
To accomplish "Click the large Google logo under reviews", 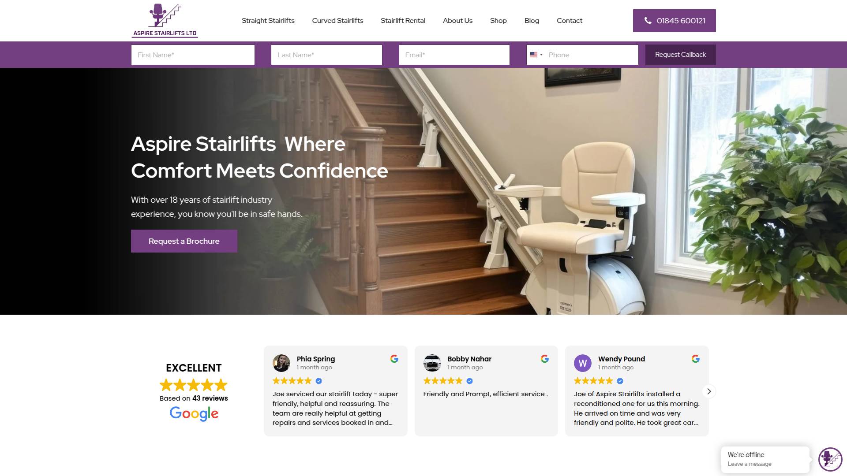I will click(x=194, y=413).
